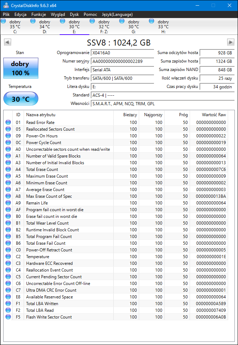Image resolution: width=238 pixels, height=345 pixels.
Task: Select drive F: Z: tab
Action: (x=104, y=26)
